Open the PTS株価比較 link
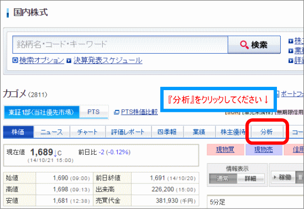 pyautogui.click(x=139, y=112)
